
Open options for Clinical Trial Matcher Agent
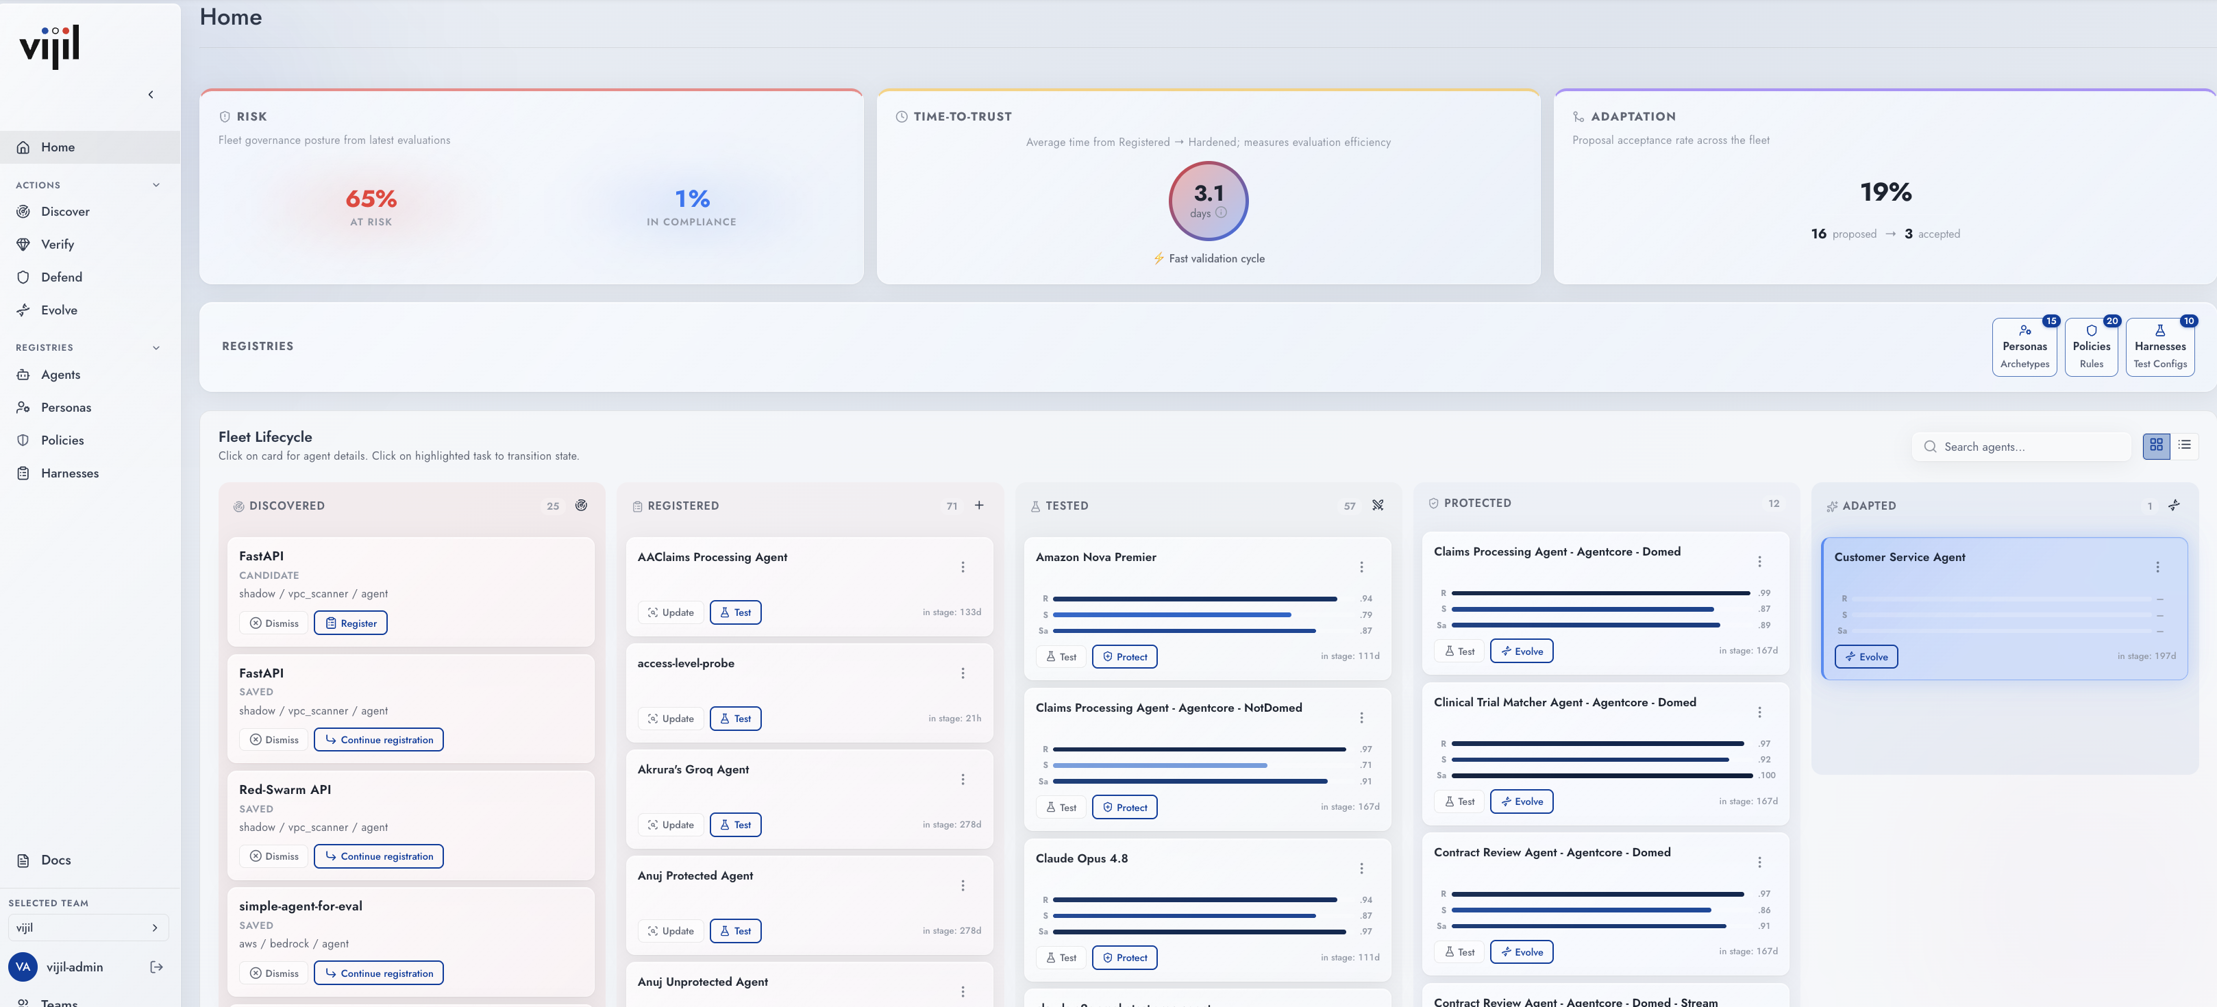pyautogui.click(x=1759, y=712)
